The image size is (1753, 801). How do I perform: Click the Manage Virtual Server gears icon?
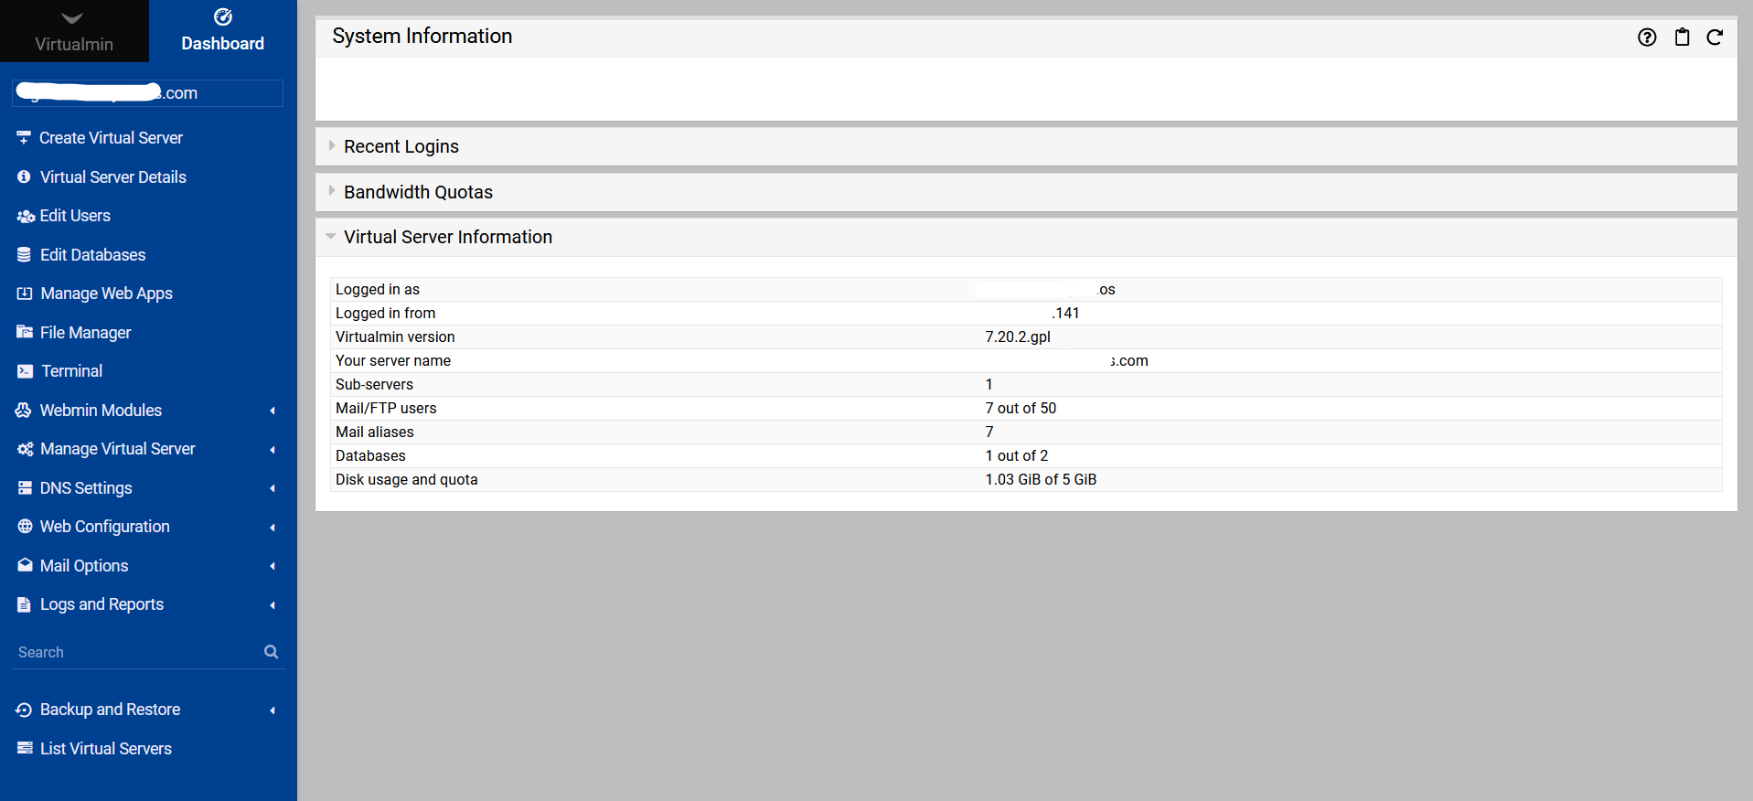pyautogui.click(x=26, y=449)
